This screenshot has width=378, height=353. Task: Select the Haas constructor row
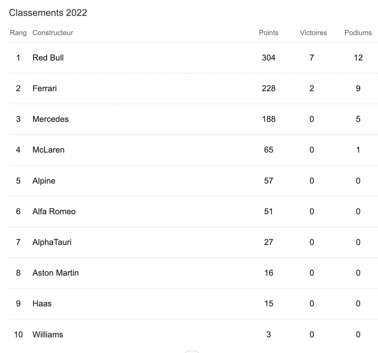[x=42, y=304]
